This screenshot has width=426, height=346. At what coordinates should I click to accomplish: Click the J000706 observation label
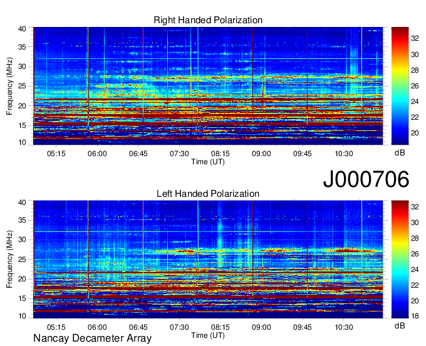pos(366,179)
